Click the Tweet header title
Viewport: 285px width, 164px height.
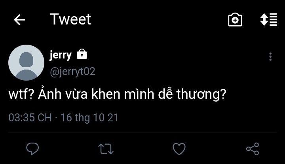(70, 19)
